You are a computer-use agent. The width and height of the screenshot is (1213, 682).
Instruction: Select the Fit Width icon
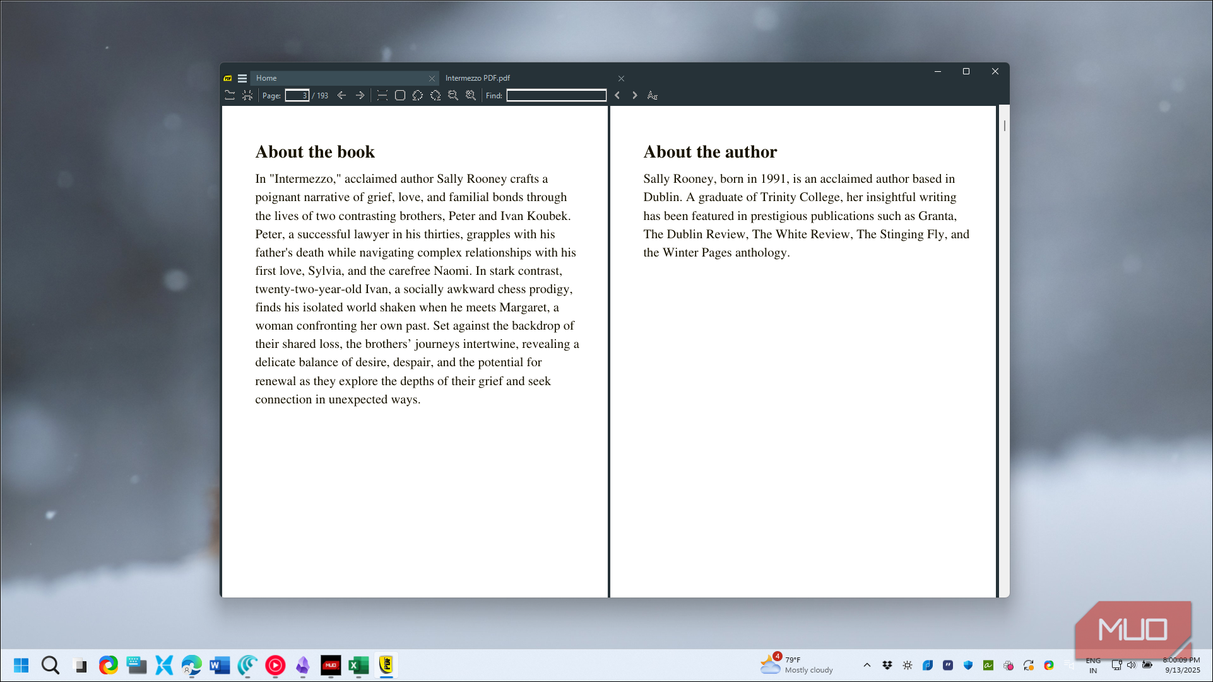tap(382, 95)
